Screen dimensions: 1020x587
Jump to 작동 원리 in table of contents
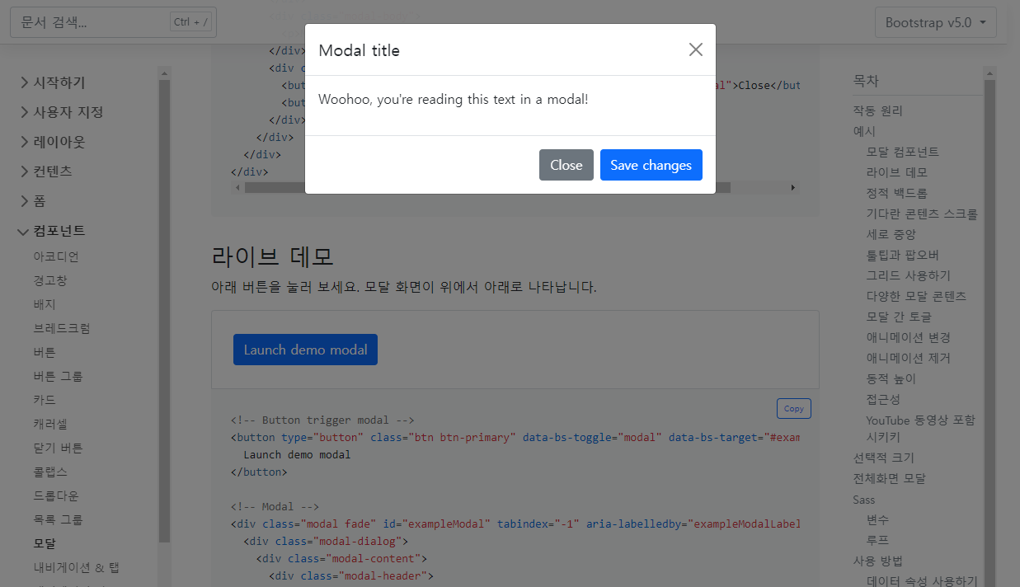pos(878,110)
